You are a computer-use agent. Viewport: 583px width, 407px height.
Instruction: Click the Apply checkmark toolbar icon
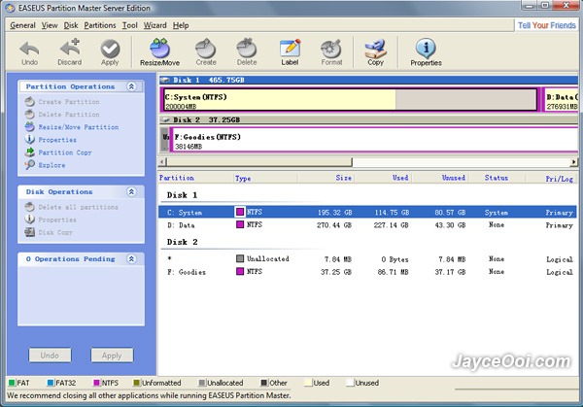click(110, 52)
